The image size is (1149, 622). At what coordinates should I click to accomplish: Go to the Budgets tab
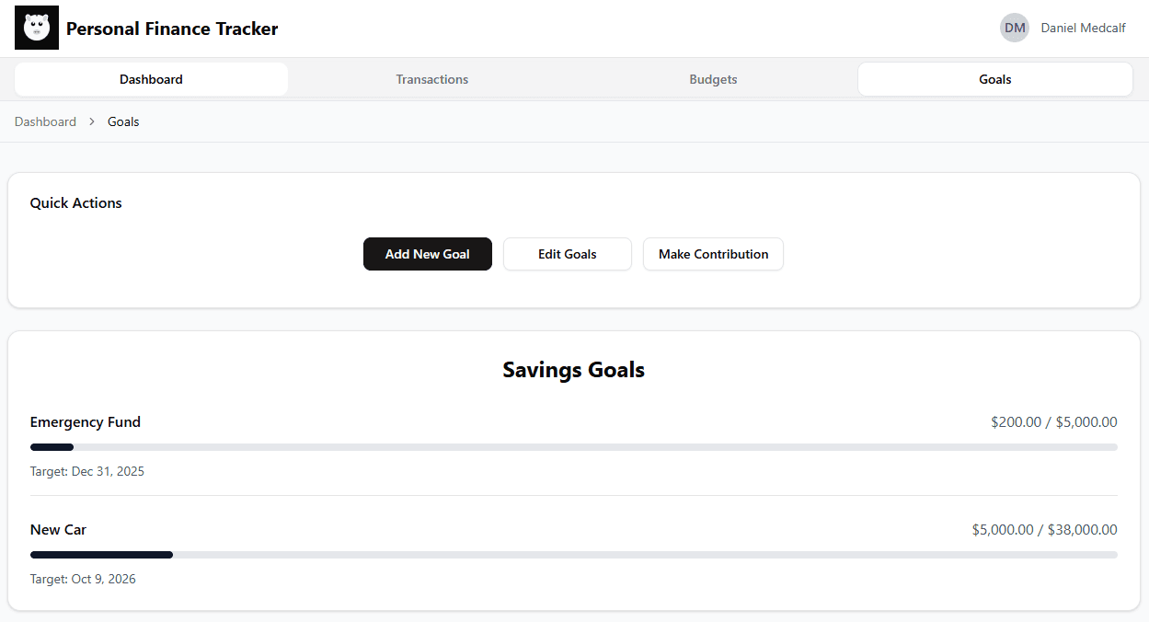(713, 79)
